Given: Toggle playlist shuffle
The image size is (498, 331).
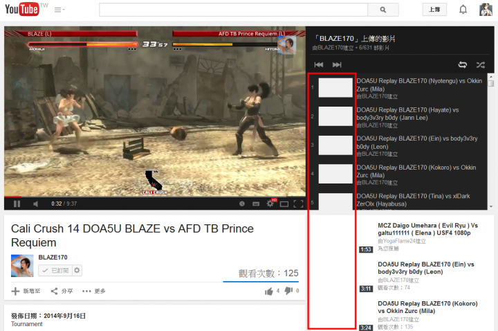Looking at the screenshot, I should [481, 65].
